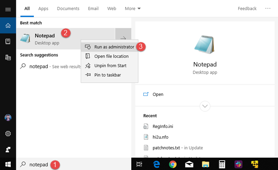Select the Notepad Desktop app best match
Image resolution: width=278 pixels, height=170 pixels.
66,39
